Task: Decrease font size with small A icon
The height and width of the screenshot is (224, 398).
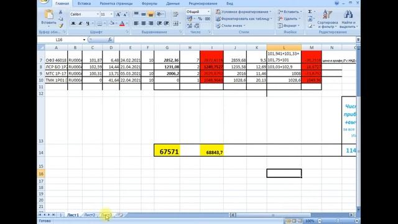Action: click(x=125, y=14)
